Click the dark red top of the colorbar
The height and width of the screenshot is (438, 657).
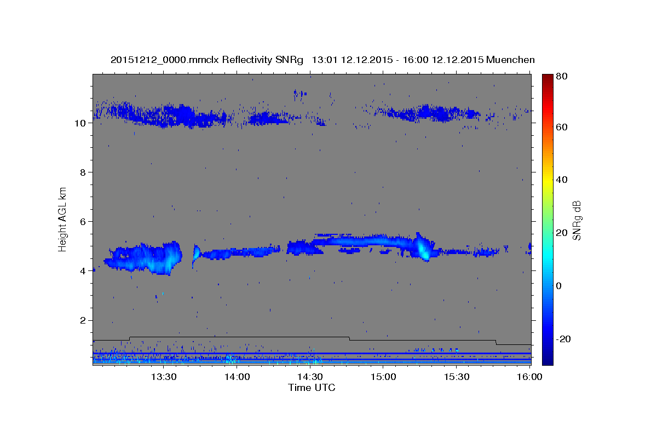(547, 79)
